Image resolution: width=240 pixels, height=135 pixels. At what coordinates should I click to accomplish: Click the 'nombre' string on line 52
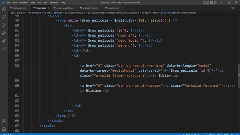pos(124,35)
